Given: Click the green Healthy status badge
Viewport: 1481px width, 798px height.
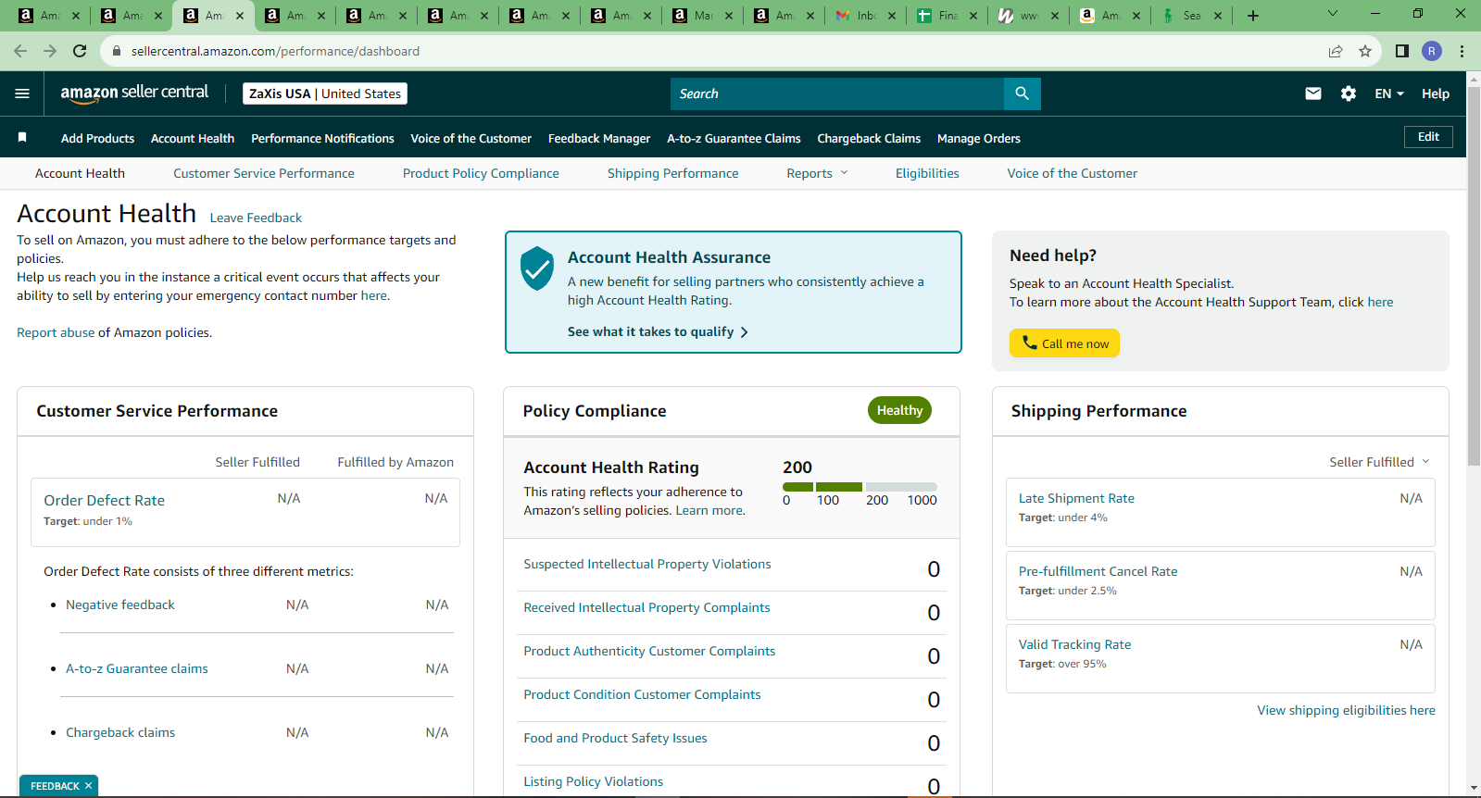Looking at the screenshot, I should click(899, 410).
